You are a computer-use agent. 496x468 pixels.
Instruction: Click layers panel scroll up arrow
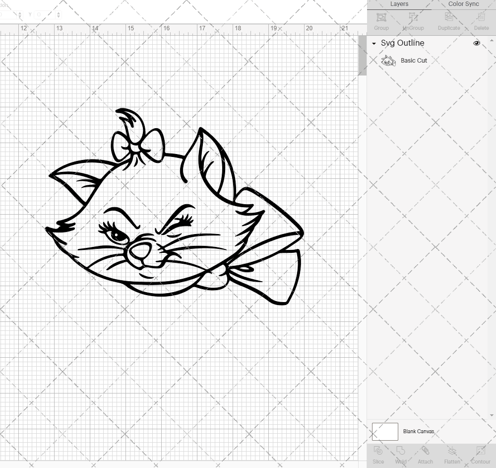pos(491,41)
